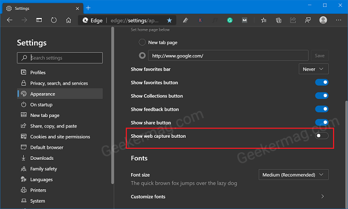The width and height of the screenshot is (348, 209).
Task: Refresh the page
Action: [54, 20]
